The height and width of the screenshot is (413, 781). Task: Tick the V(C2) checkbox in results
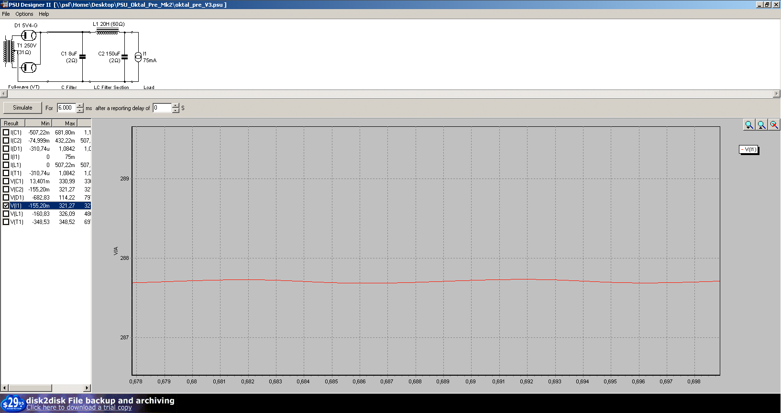(x=6, y=190)
